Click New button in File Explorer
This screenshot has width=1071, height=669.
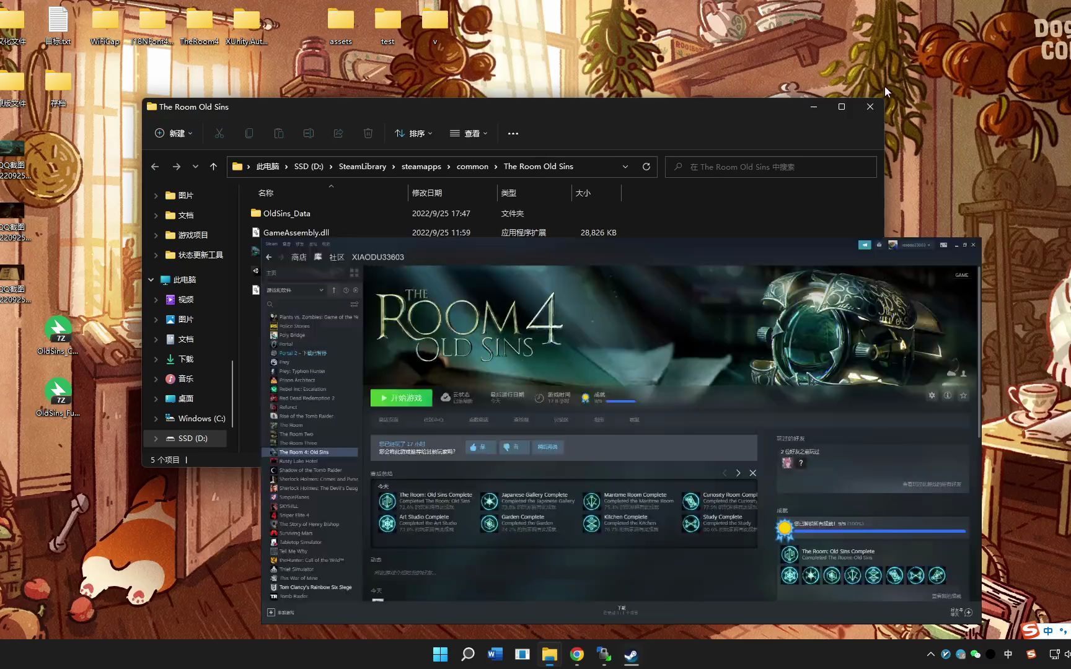click(174, 133)
